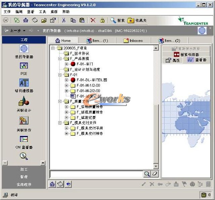
Task: Expand the F-01-DL-车门DL图 tree node
Action: [67, 80]
